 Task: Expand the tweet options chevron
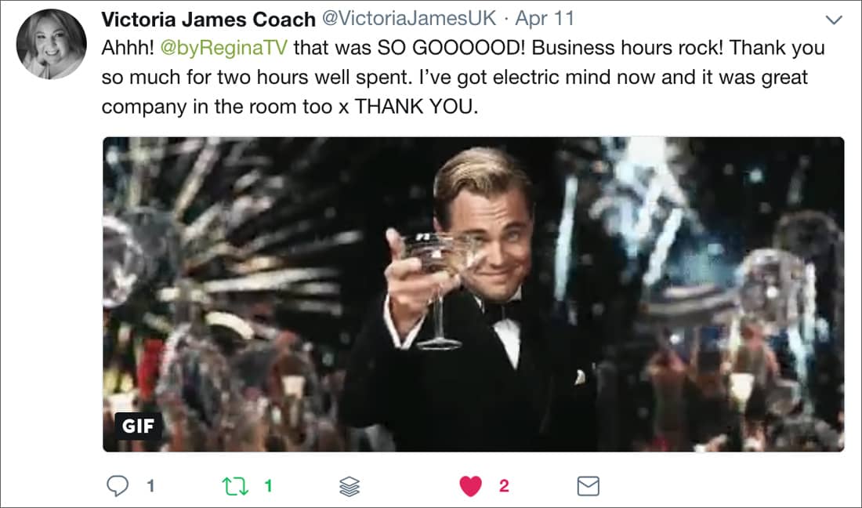pos(834,20)
